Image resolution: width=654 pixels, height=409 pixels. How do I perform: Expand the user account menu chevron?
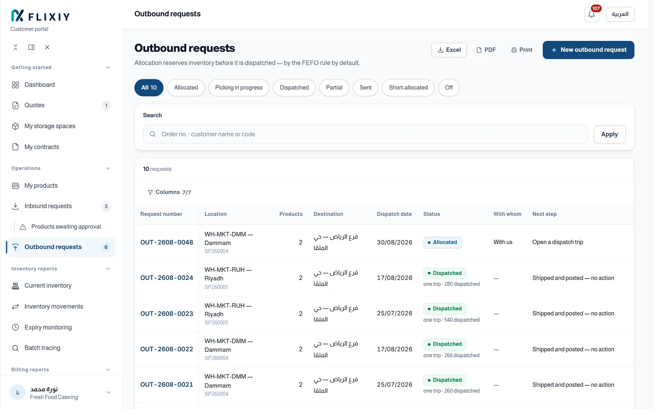tap(109, 393)
